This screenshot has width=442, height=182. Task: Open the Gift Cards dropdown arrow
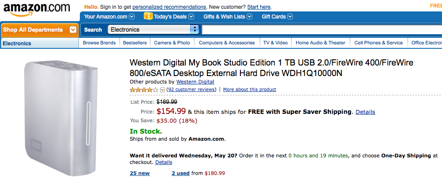click(290, 17)
